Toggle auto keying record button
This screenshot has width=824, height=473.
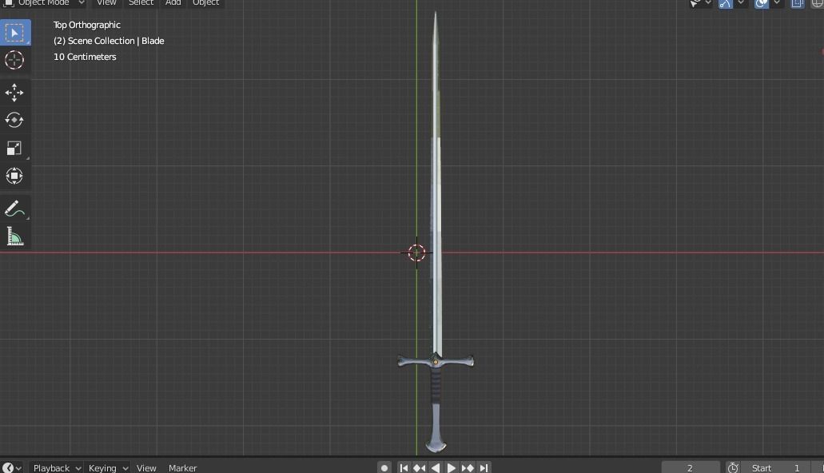384,467
